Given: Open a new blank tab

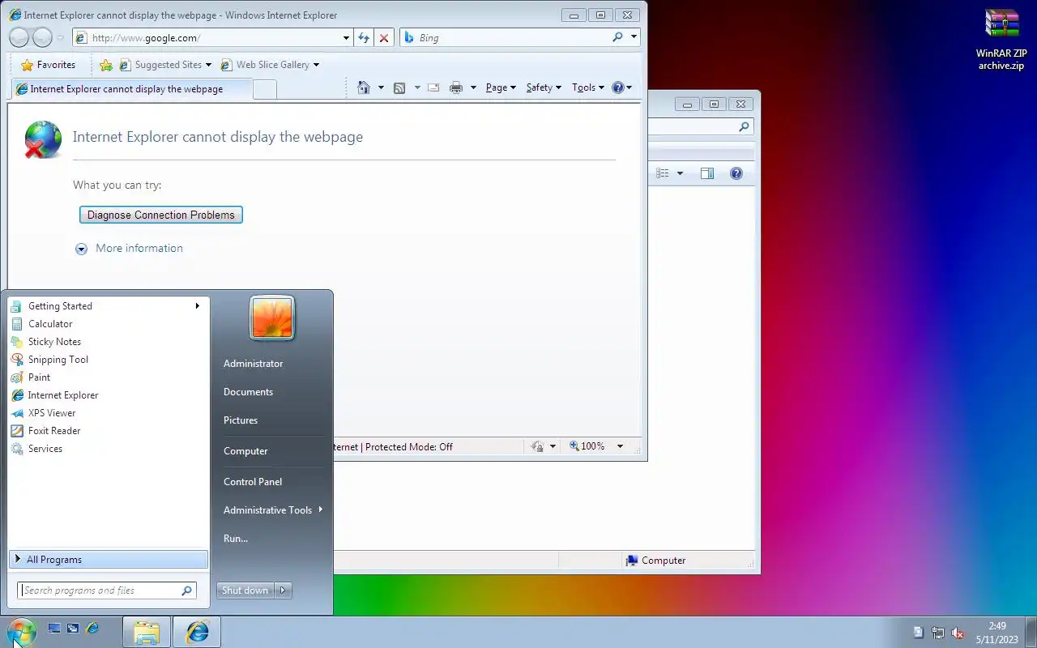Looking at the screenshot, I should coord(265,90).
